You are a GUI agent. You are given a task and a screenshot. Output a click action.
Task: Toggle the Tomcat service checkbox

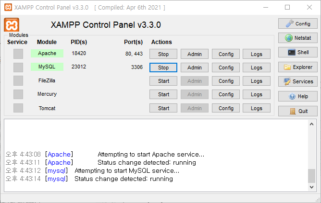pyautogui.click(x=18, y=108)
